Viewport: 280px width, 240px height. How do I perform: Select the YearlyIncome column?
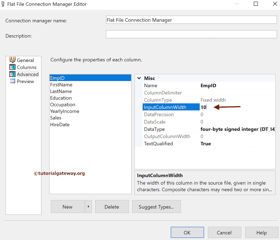point(65,111)
